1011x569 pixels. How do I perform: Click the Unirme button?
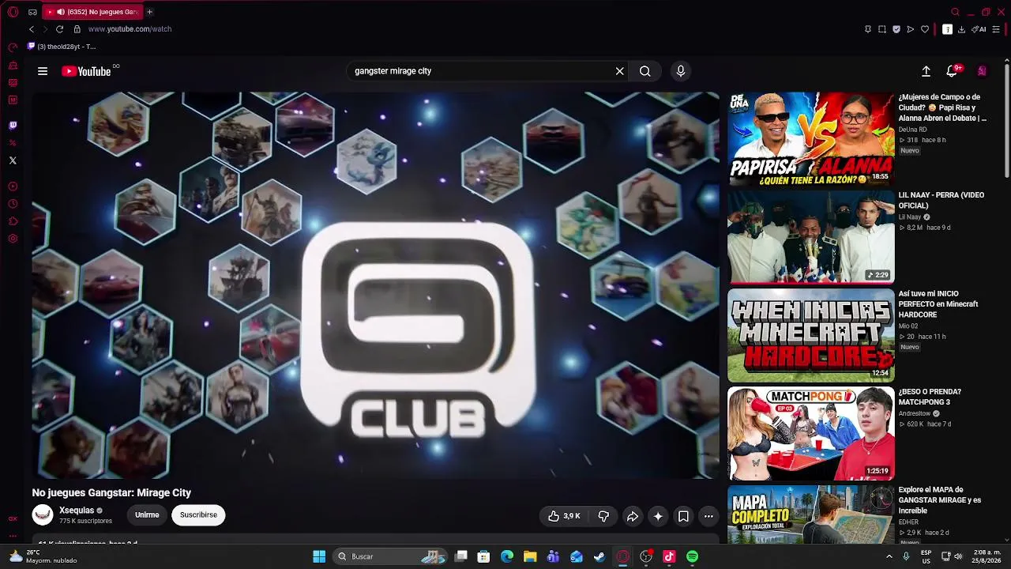point(147,515)
